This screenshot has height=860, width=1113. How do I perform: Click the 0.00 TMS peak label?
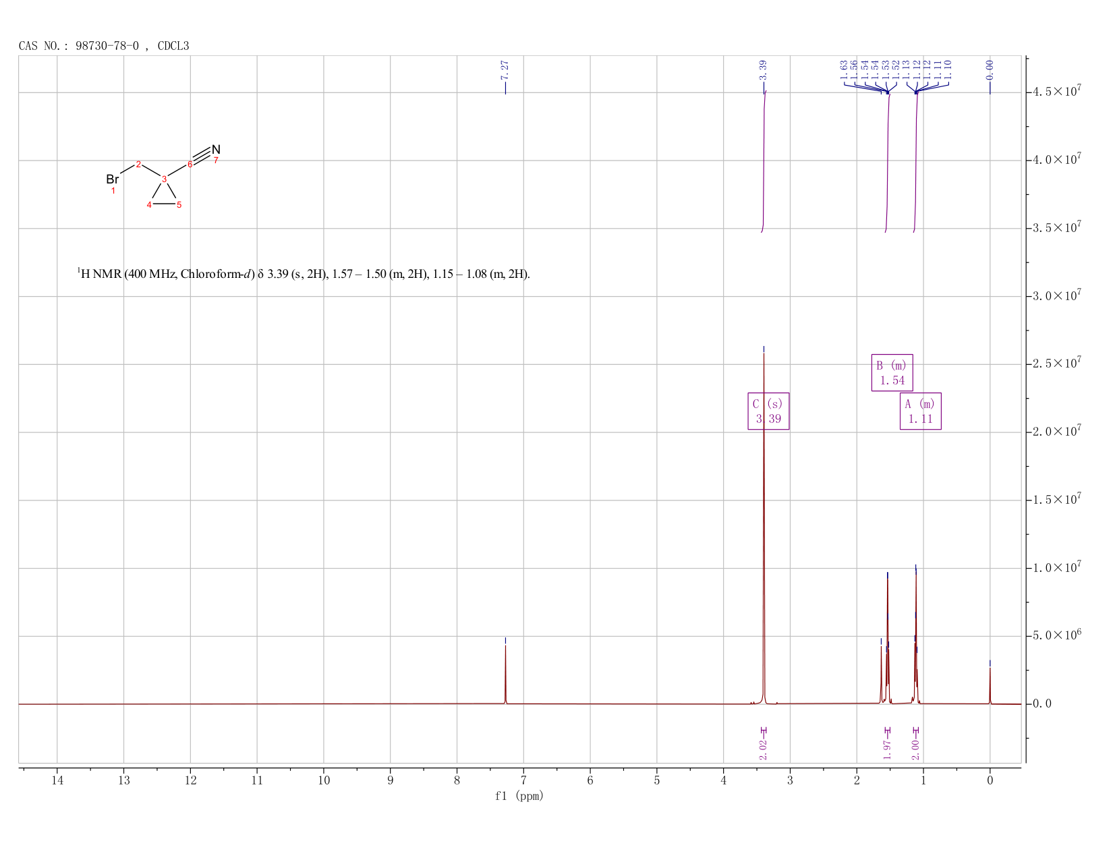pyautogui.click(x=990, y=69)
